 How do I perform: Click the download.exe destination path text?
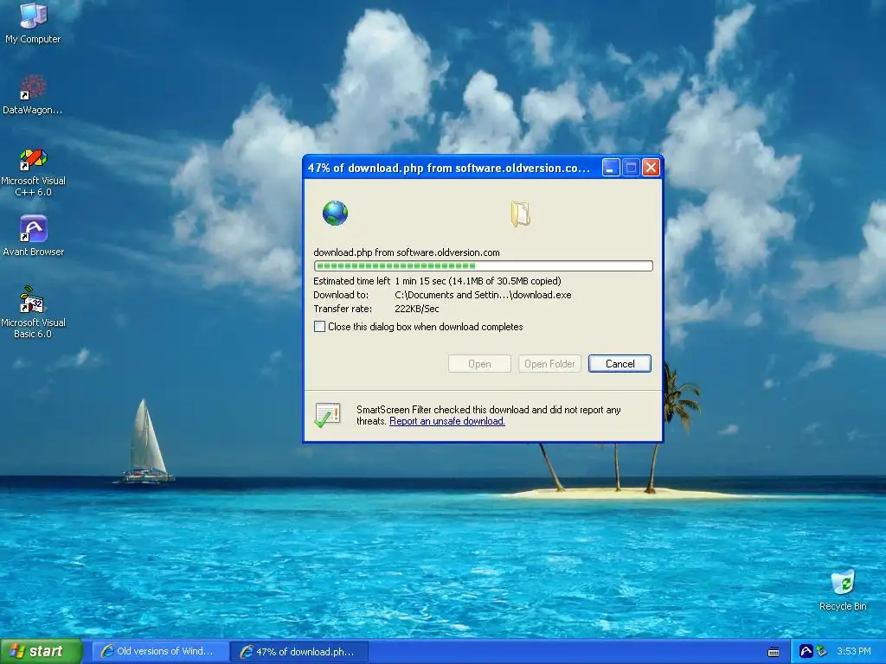click(483, 295)
